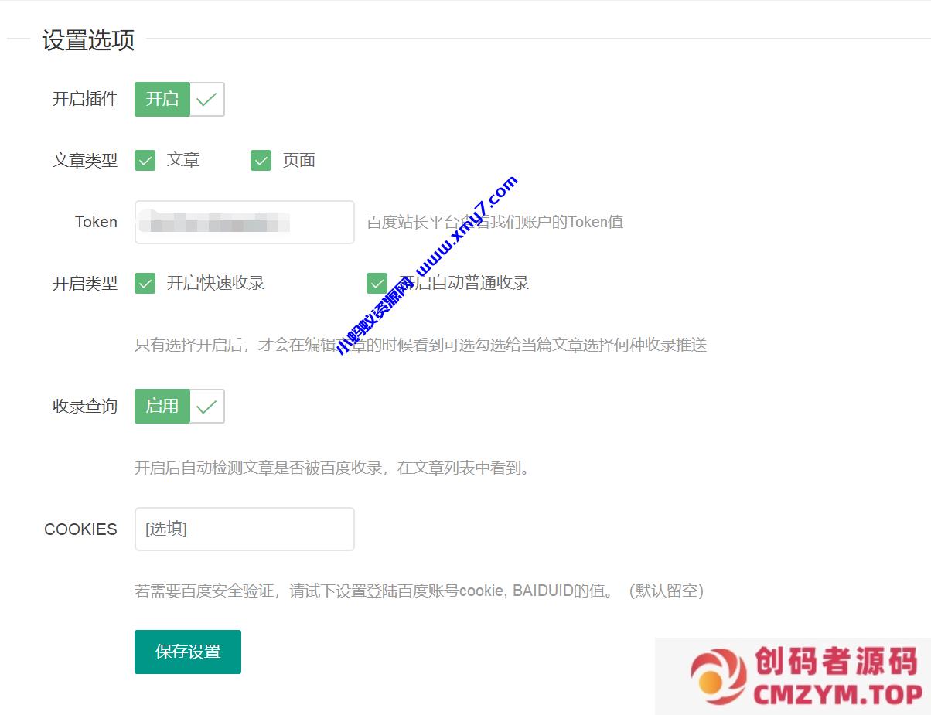Disable the 开启自动普通收录 checkbox

[377, 284]
